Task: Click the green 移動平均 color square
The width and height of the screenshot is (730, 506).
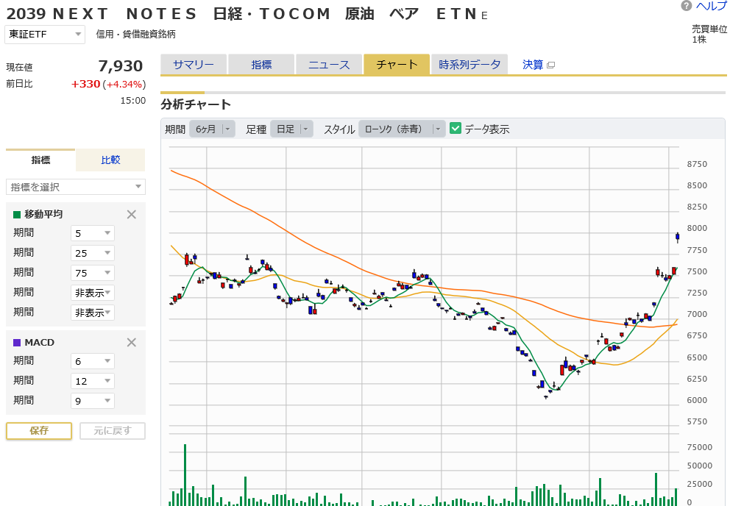Action: 17,214
